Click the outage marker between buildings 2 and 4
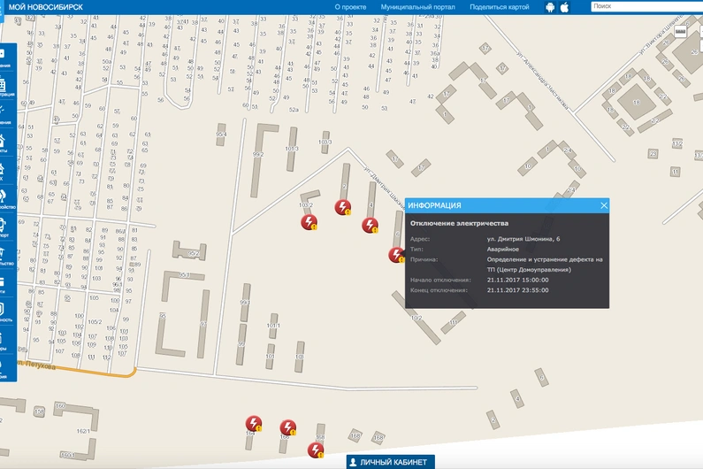The image size is (703, 469). coord(370,225)
